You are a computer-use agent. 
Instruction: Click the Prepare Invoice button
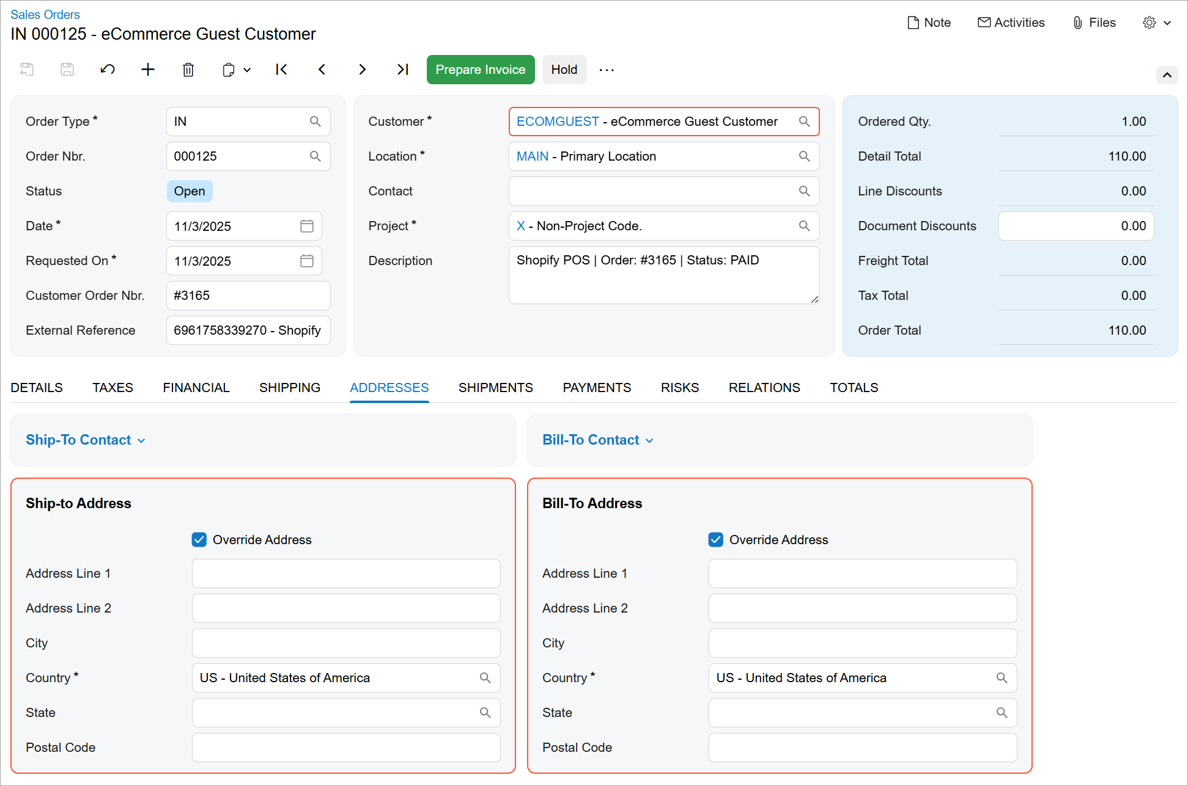(x=481, y=70)
